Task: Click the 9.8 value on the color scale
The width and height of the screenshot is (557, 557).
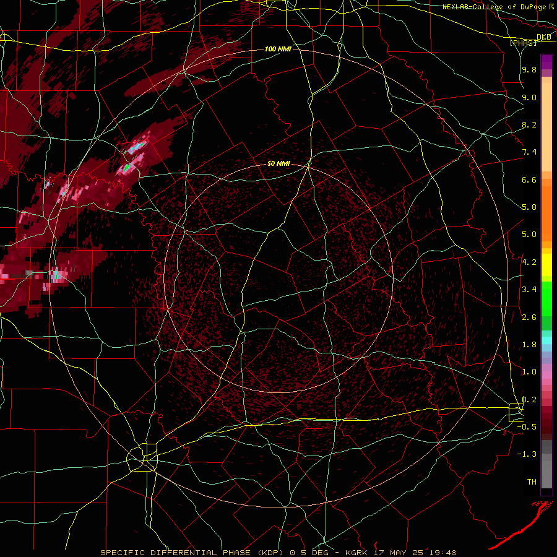Action: point(529,70)
